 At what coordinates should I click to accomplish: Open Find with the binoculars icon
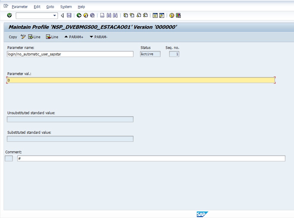[109, 15]
